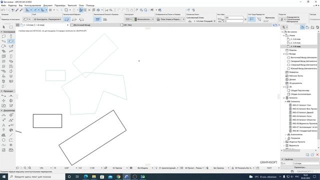
Task: Select the Arc/Circle tool
Action: pos(3,140)
